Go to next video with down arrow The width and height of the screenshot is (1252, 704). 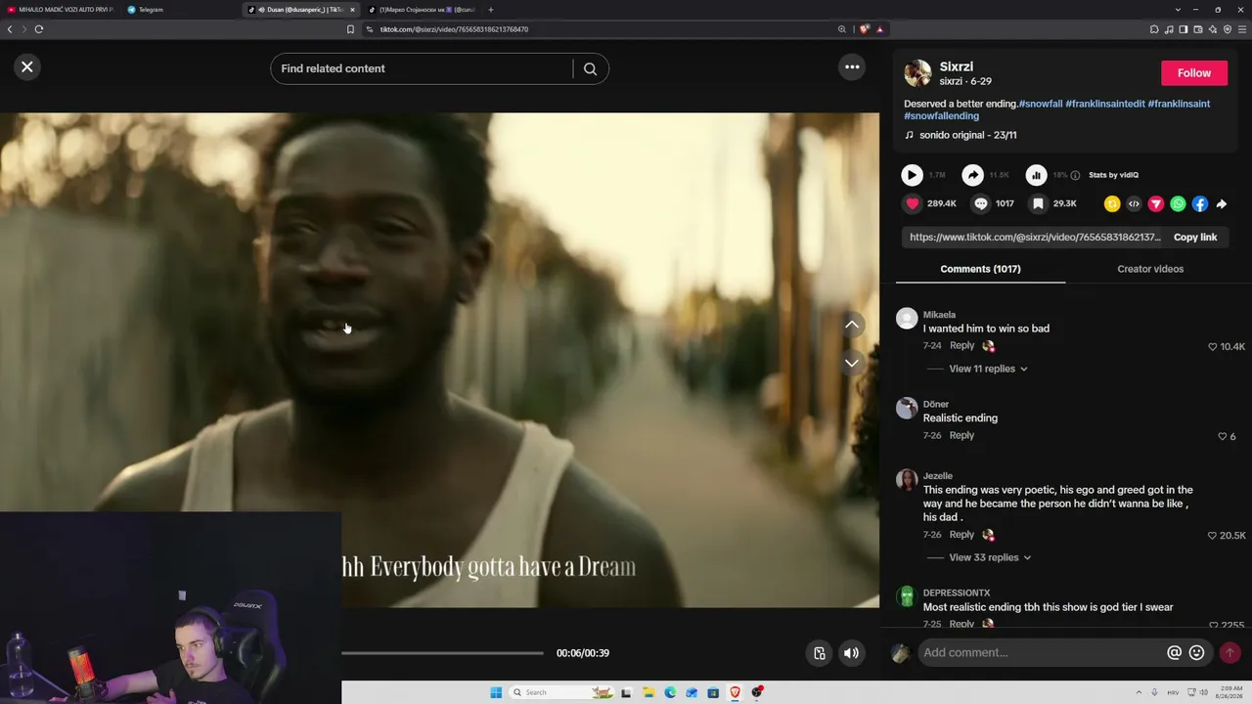coord(852,362)
